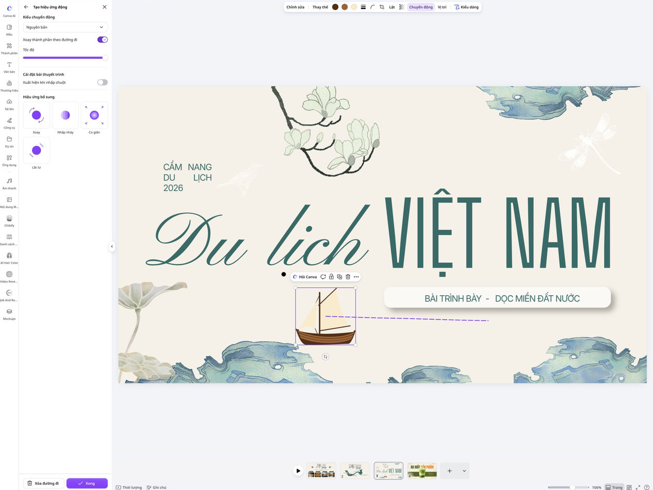Select the medium brown color swatch
Screen dimensions: 653x490
(345, 7)
